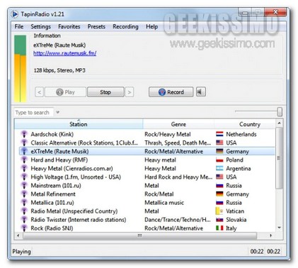Open the Presets menu
The height and width of the screenshot is (268, 298).
(96, 27)
